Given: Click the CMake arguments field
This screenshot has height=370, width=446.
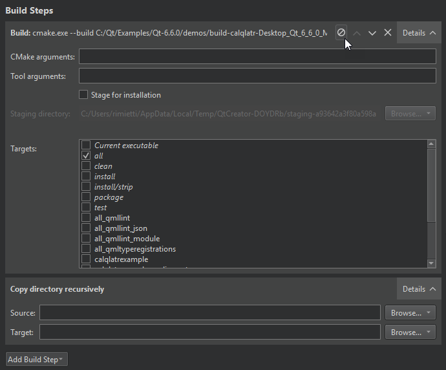Looking at the screenshot, I should (x=257, y=57).
